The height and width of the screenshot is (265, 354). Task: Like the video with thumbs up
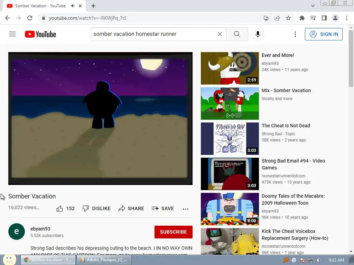65,208
